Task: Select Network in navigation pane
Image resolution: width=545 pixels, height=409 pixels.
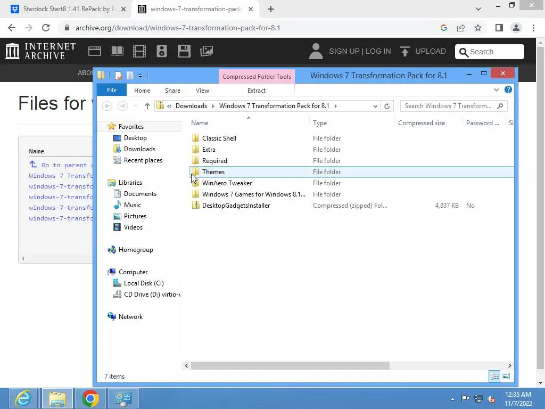Action: point(130,316)
